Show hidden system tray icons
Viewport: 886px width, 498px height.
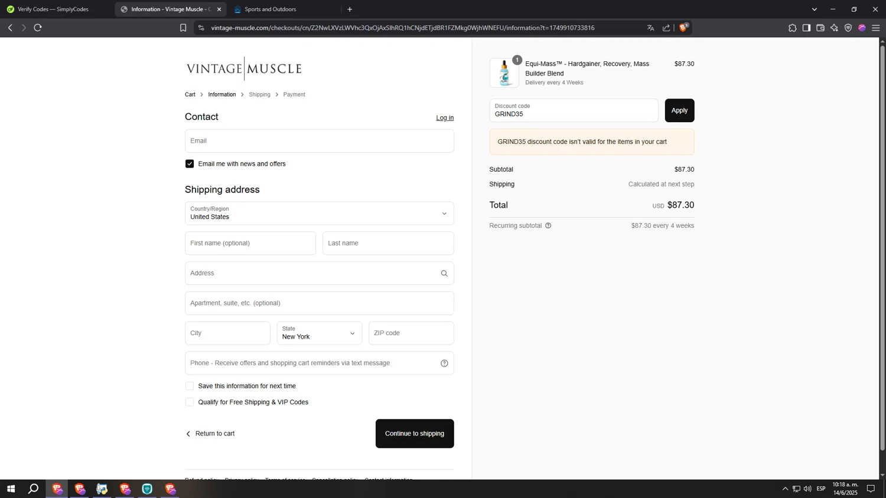click(785, 489)
